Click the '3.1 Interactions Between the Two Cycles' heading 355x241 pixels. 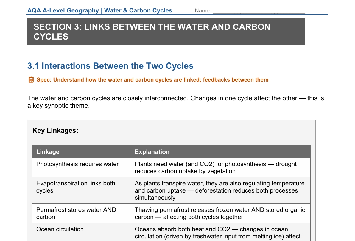click(110, 66)
